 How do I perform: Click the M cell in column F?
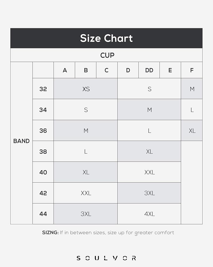point(192,89)
